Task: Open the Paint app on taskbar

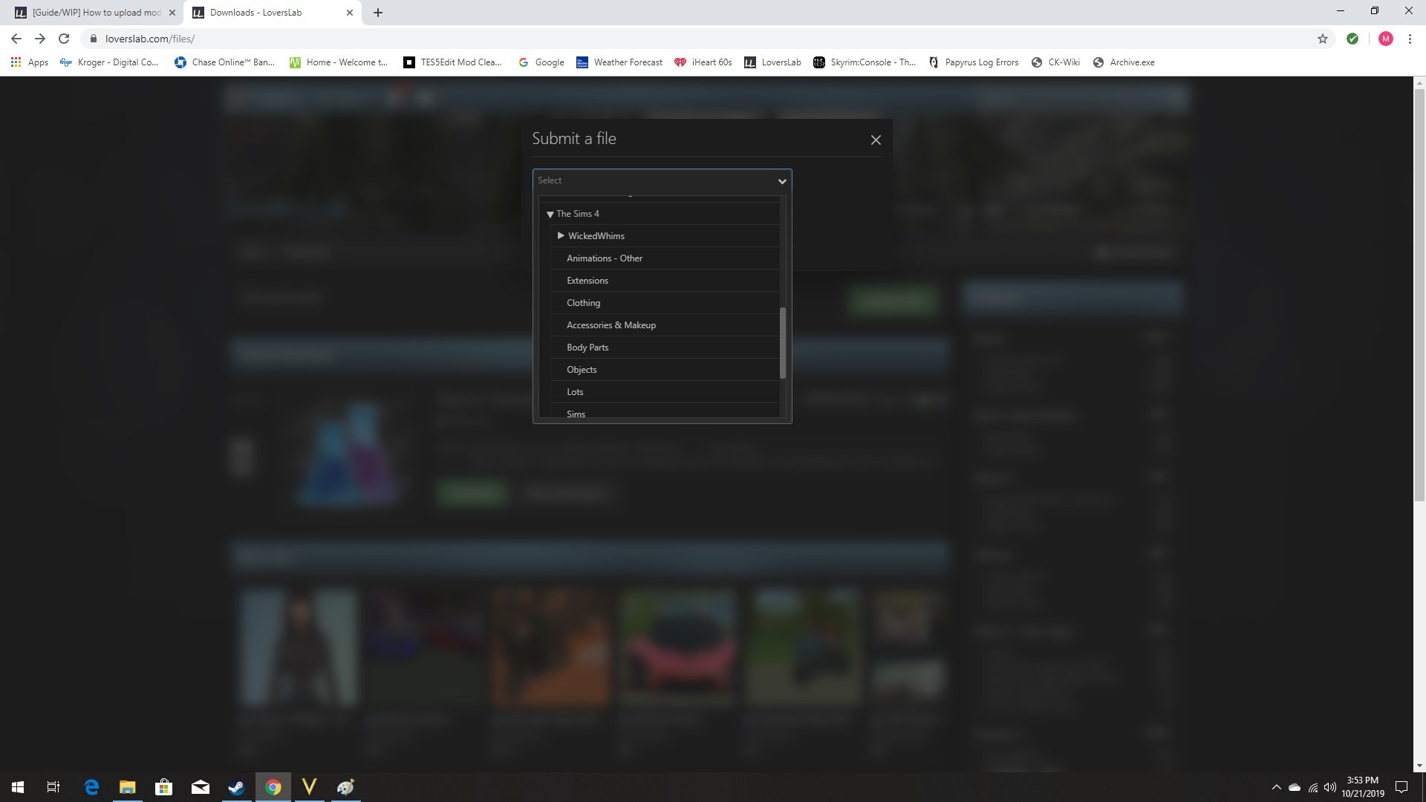Action: pos(345,787)
